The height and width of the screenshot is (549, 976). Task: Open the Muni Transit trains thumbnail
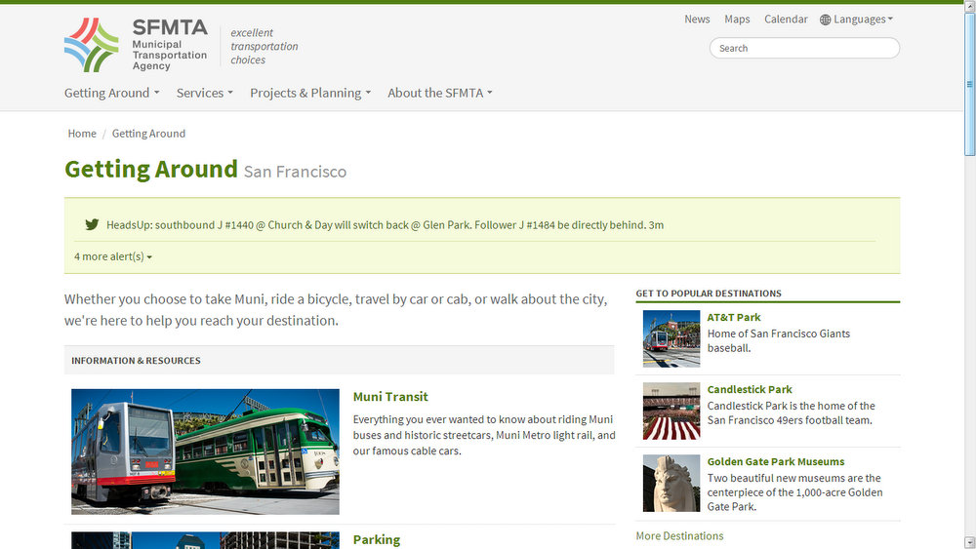(205, 451)
